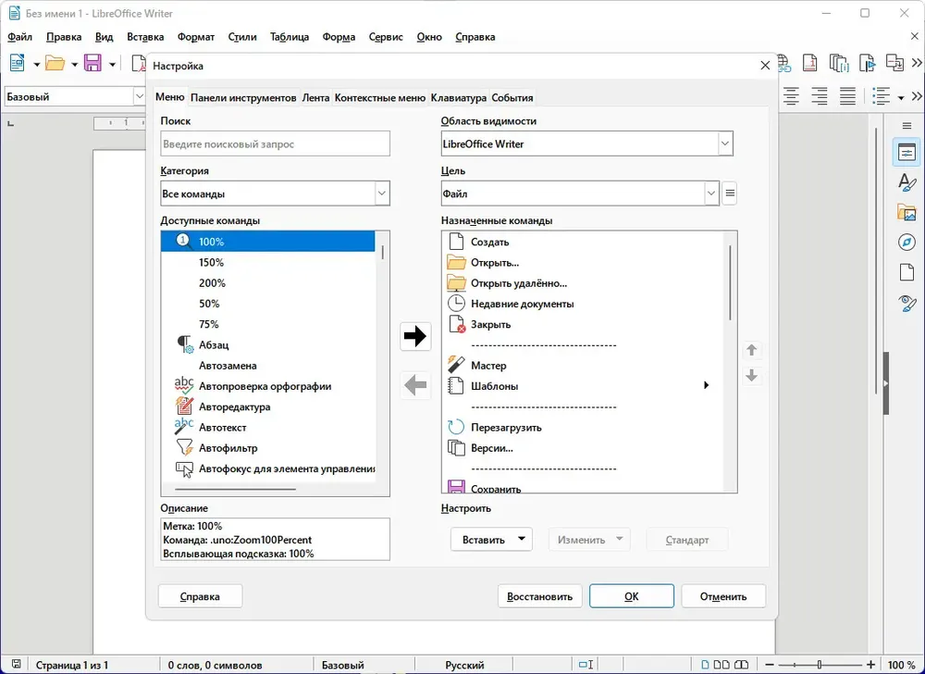The width and height of the screenshot is (925, 674).
Task: Expand the Шаблоны submenu arrow
Action: 706,385
